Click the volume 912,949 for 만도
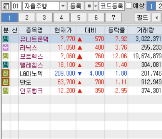 pos(151,82)
